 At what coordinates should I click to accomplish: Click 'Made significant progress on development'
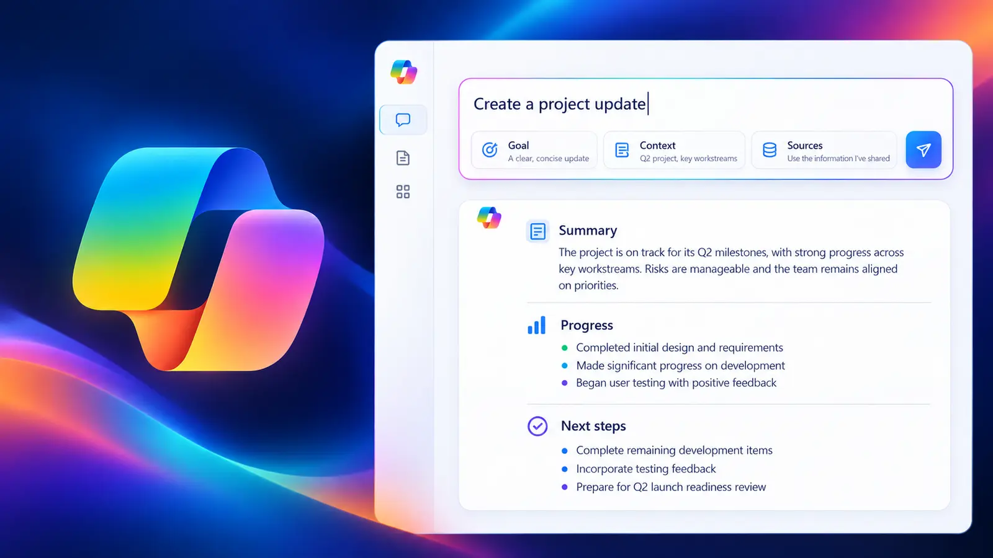[x=680, y=366]
